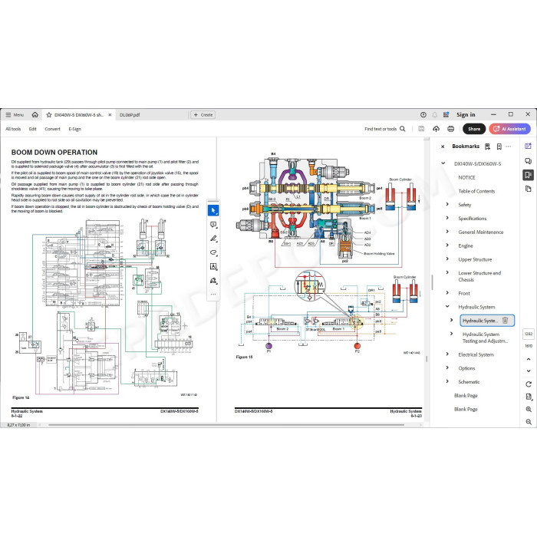Click the Create button
The image size is (537, 537).
tap(203, 115)
